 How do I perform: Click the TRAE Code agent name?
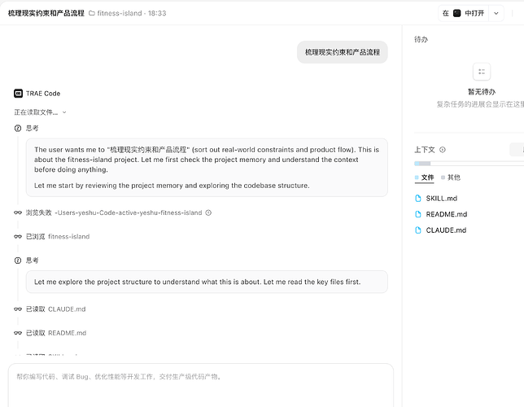43,94
